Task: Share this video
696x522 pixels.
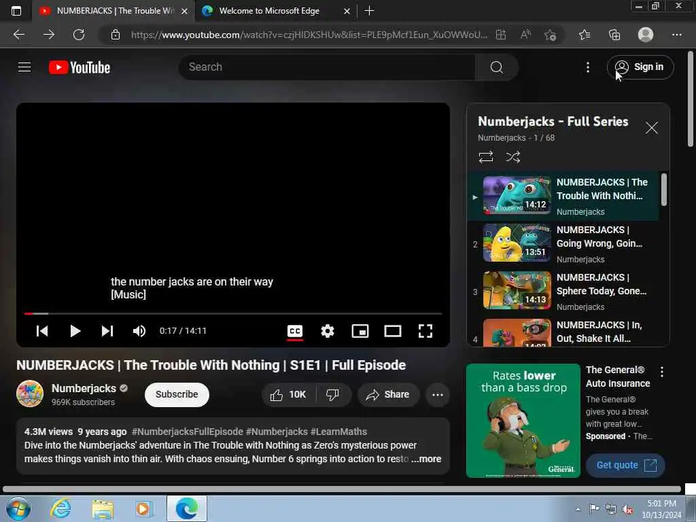Action: pos(388,395)
